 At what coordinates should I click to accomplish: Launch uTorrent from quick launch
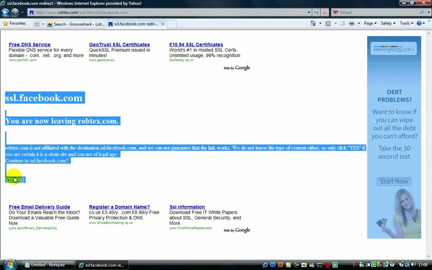click(335, 265)
